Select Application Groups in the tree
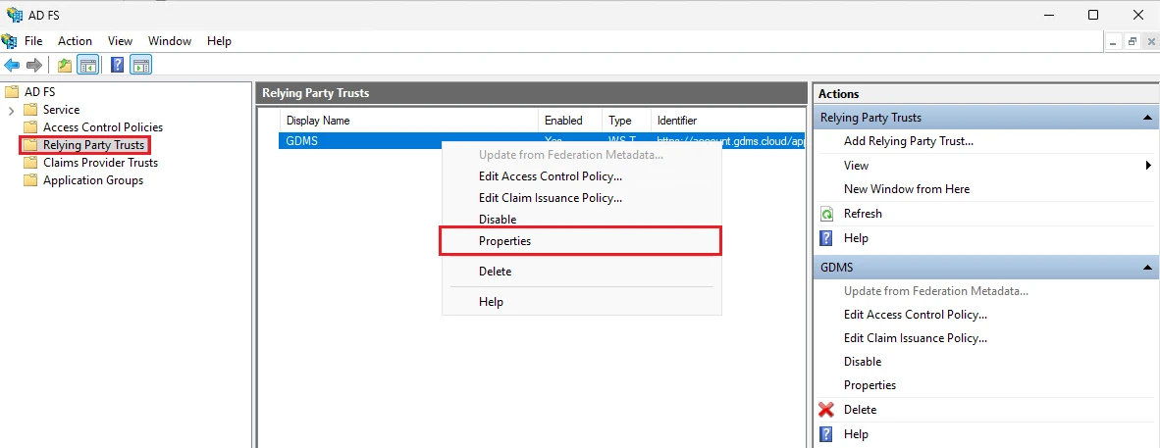Viewport: 1160px width, 448px height. (x=93, y=180)
